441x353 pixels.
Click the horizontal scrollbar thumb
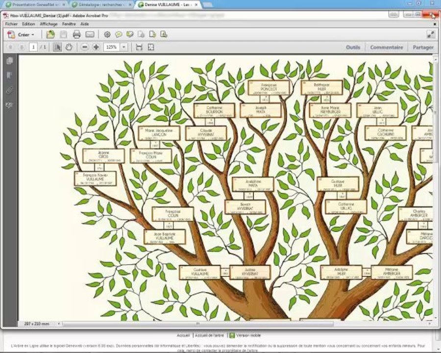click(198, 324)
